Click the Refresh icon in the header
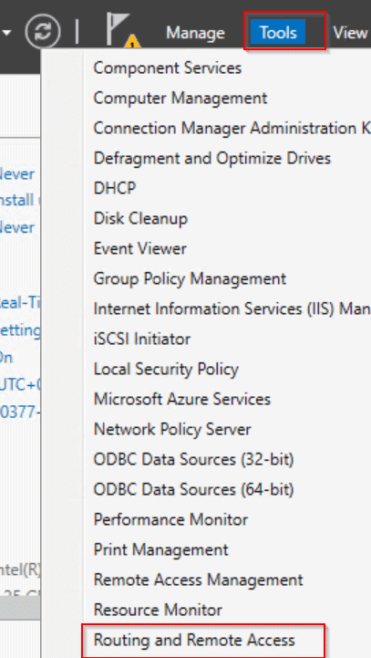 (x=43, y=31)
